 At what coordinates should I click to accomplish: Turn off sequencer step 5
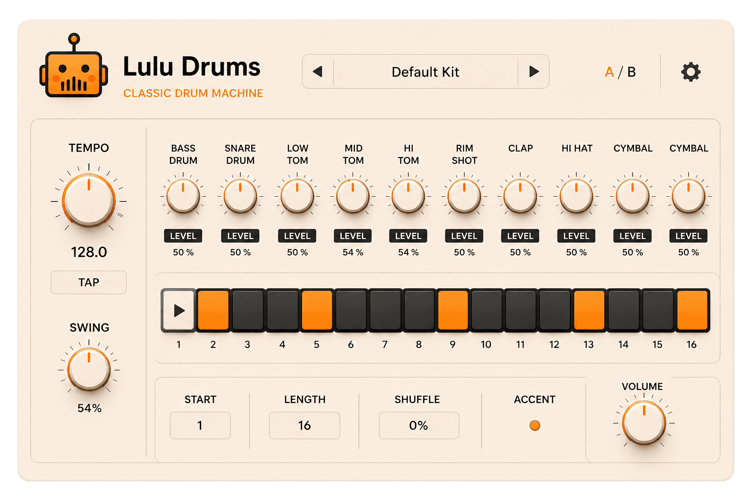(x=317, y=310)
